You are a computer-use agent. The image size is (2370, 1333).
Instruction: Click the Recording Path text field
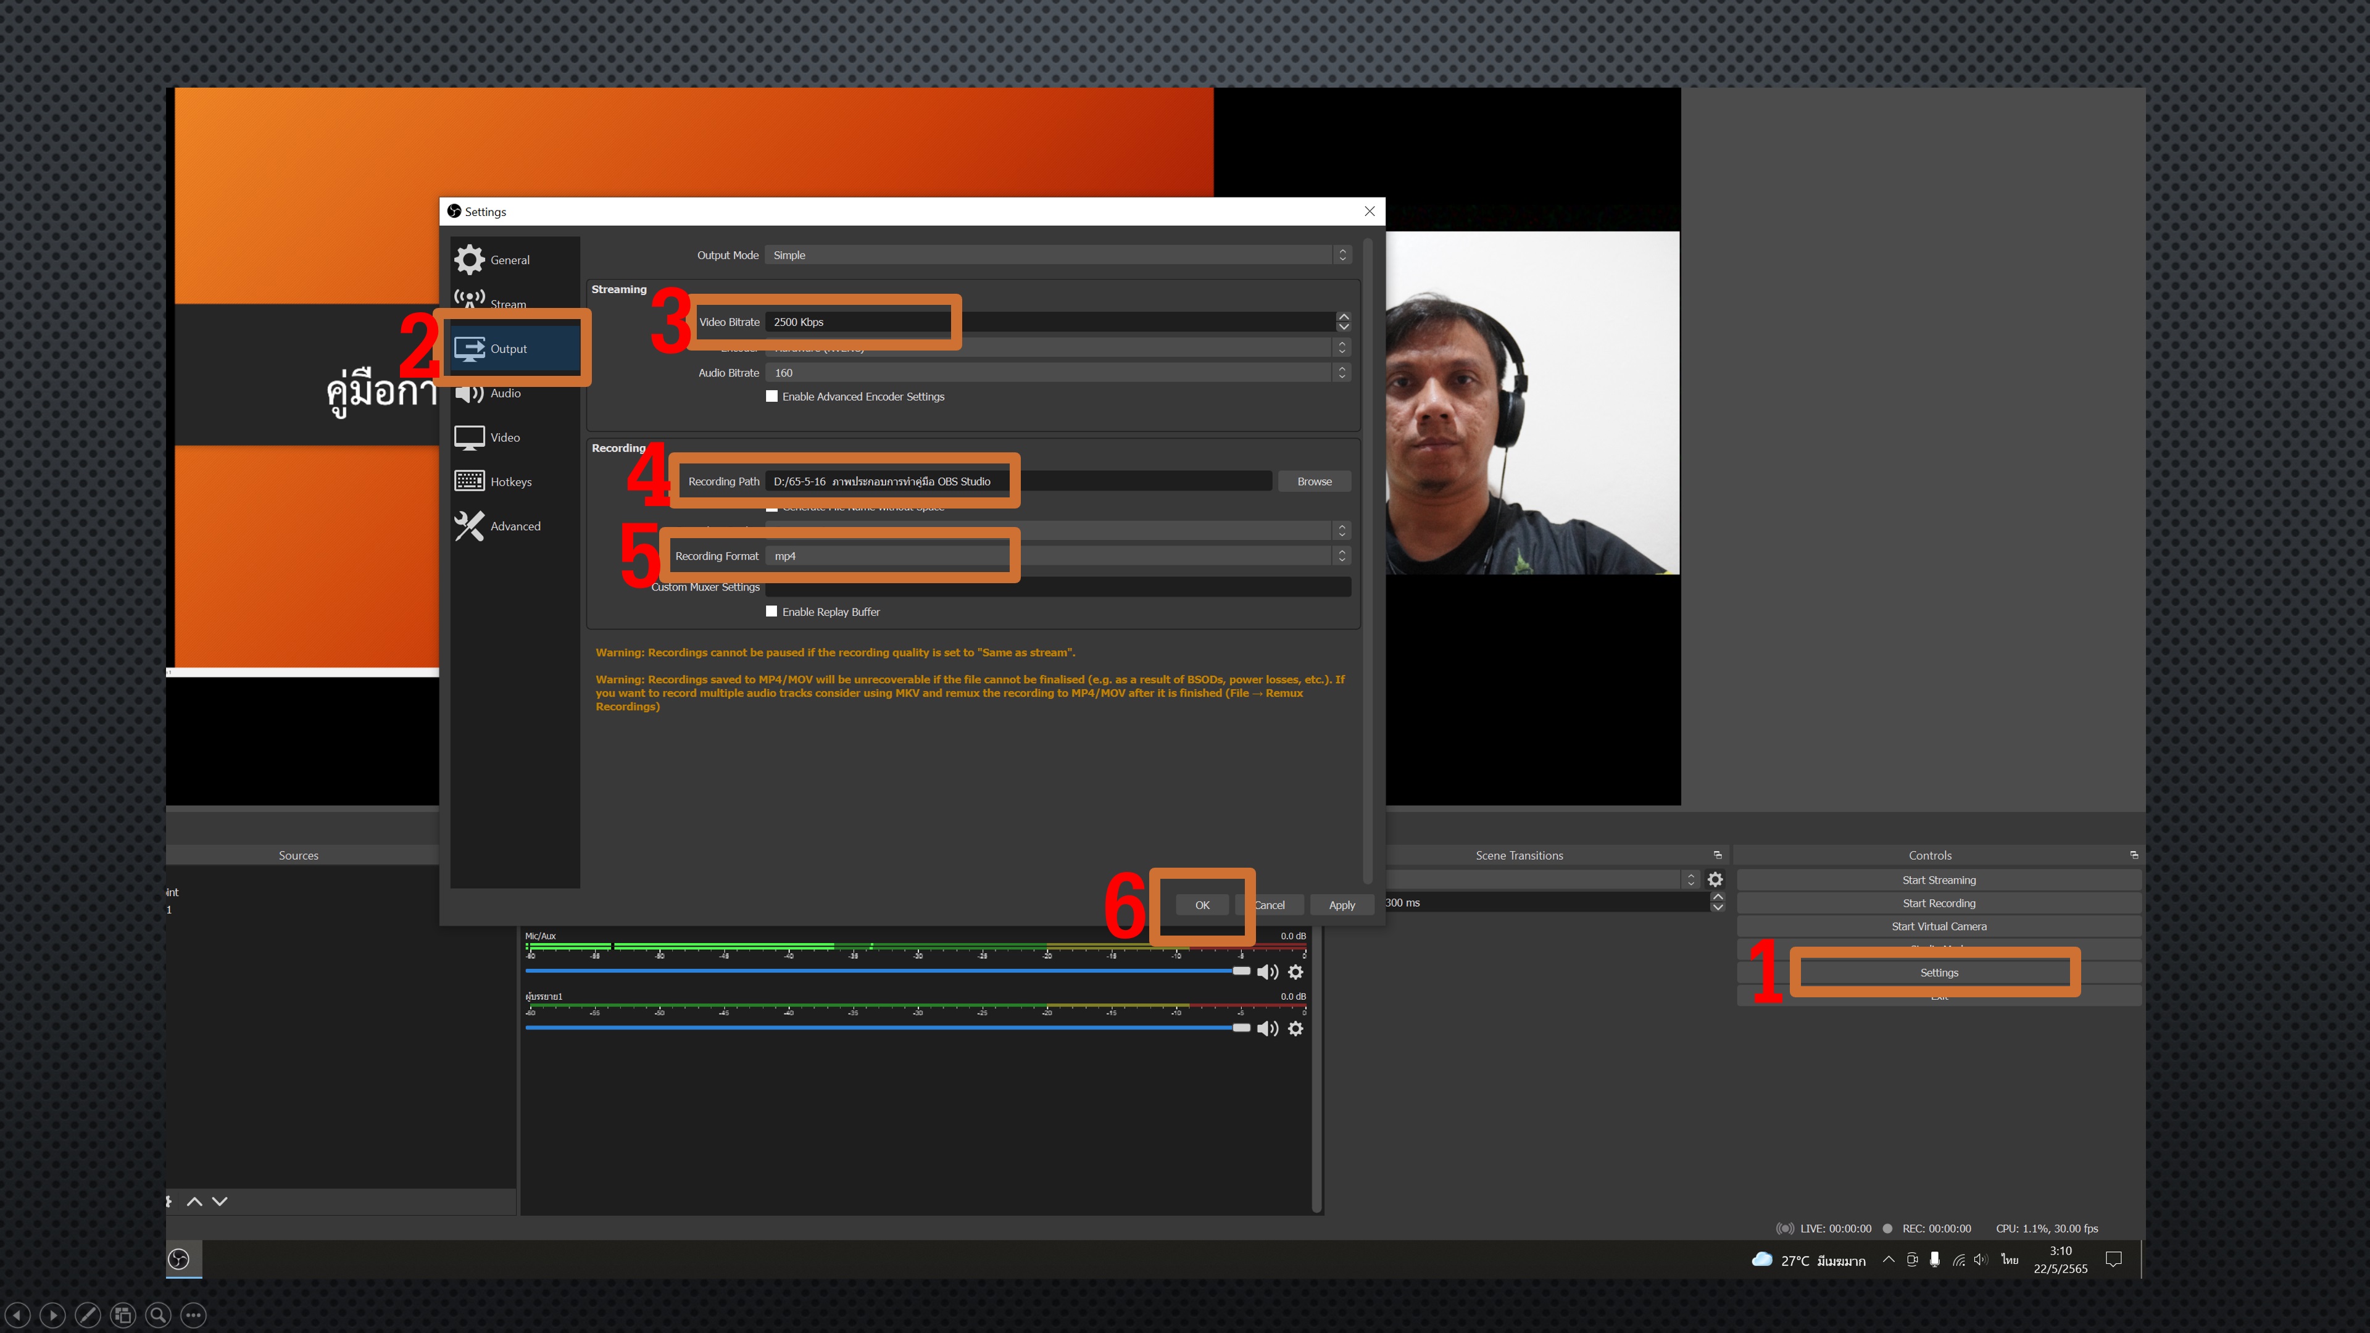tap(1018, 481)
